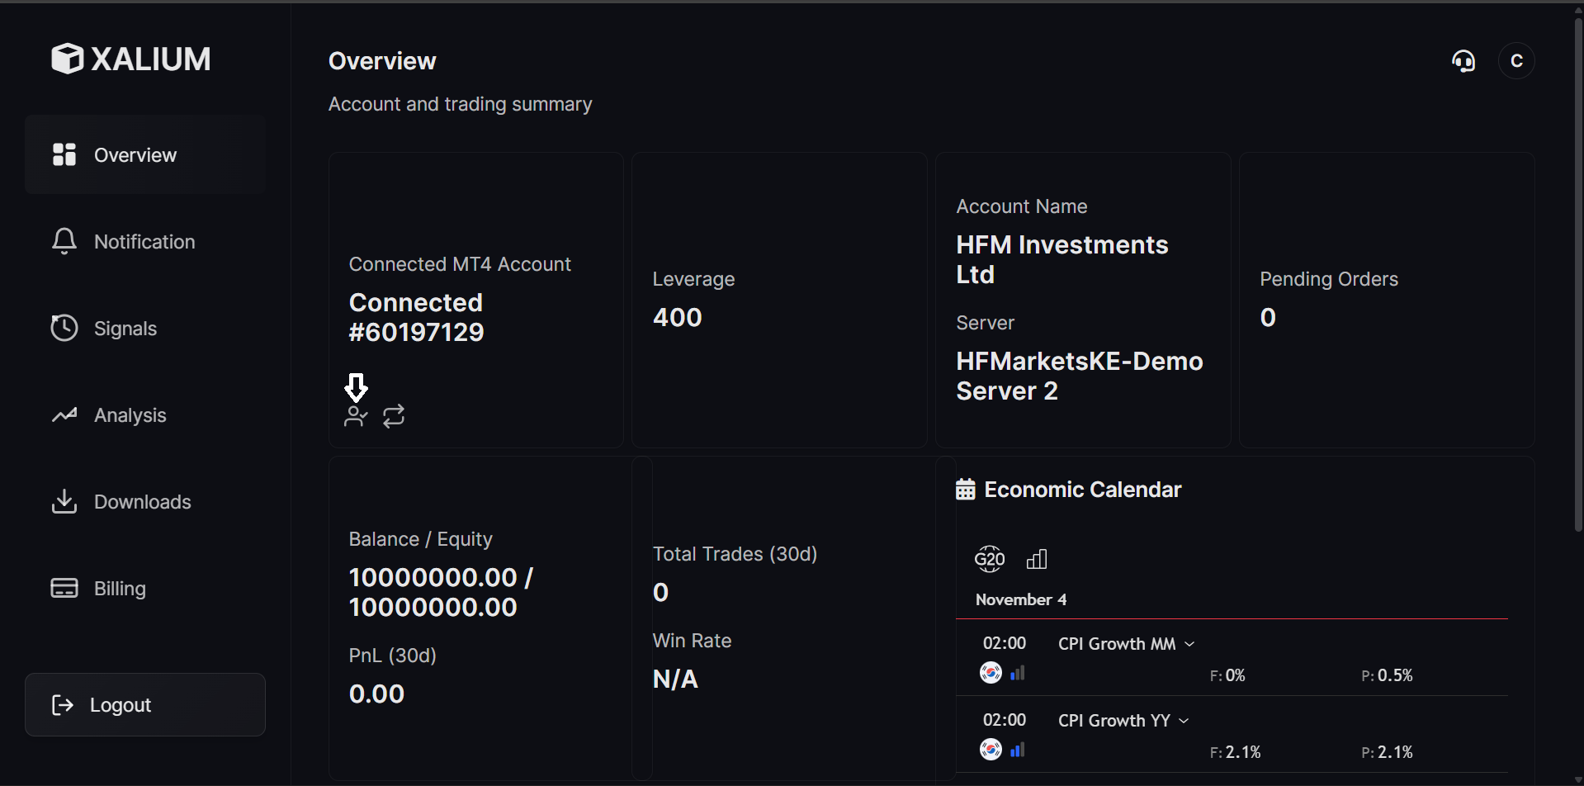Open the Billing menu item
Viewport: 1584px width, 786px height.
point(119,588)
